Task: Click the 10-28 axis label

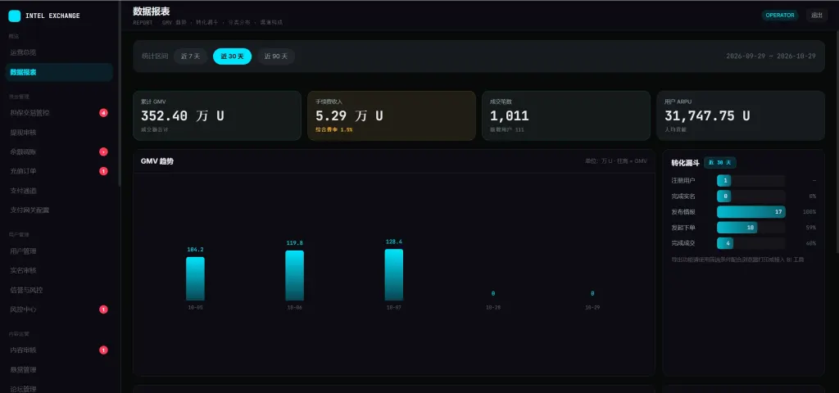Action: click(492, 308)
